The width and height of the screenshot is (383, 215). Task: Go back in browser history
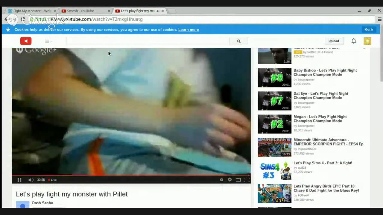pyautogui.click(x=6, y=19)
